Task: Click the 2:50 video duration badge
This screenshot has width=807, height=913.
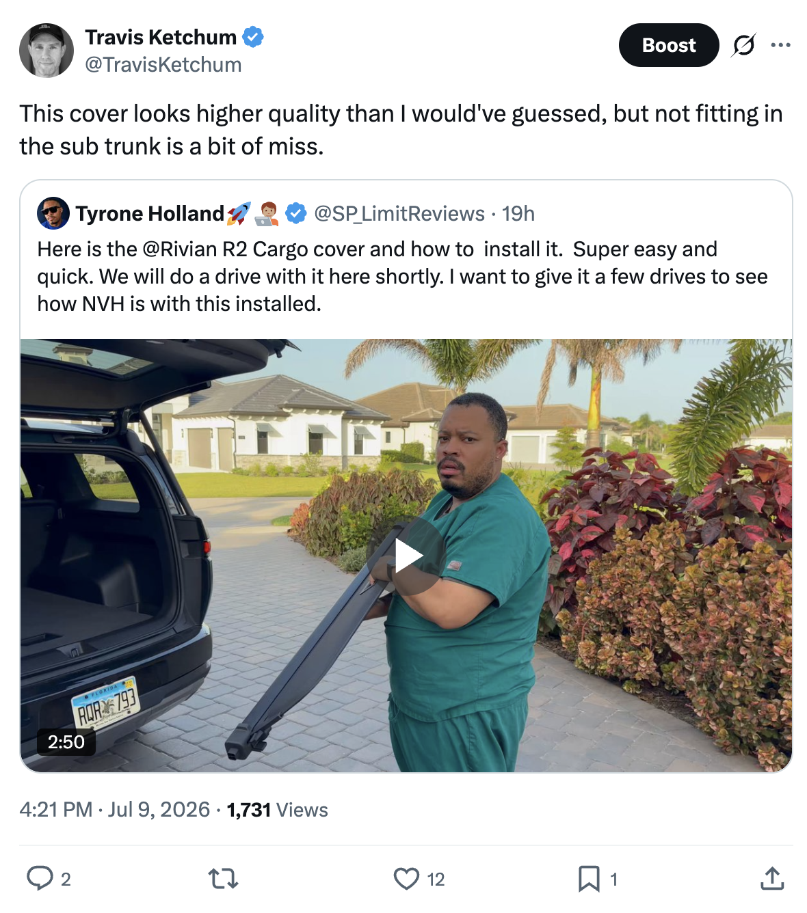Action: click(x=66, y=741)
